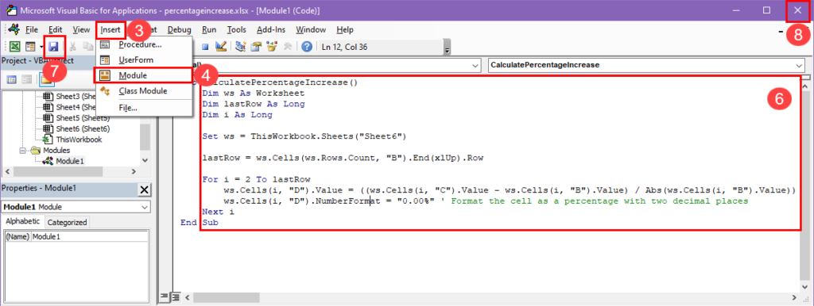814x306 pixels.
Task: Open the Debug menu
Action: 179,29
